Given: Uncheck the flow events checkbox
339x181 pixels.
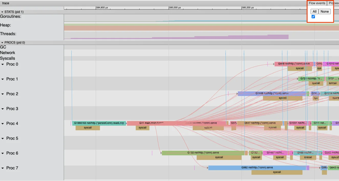Looking at the screenshot, I should [313, 17].
